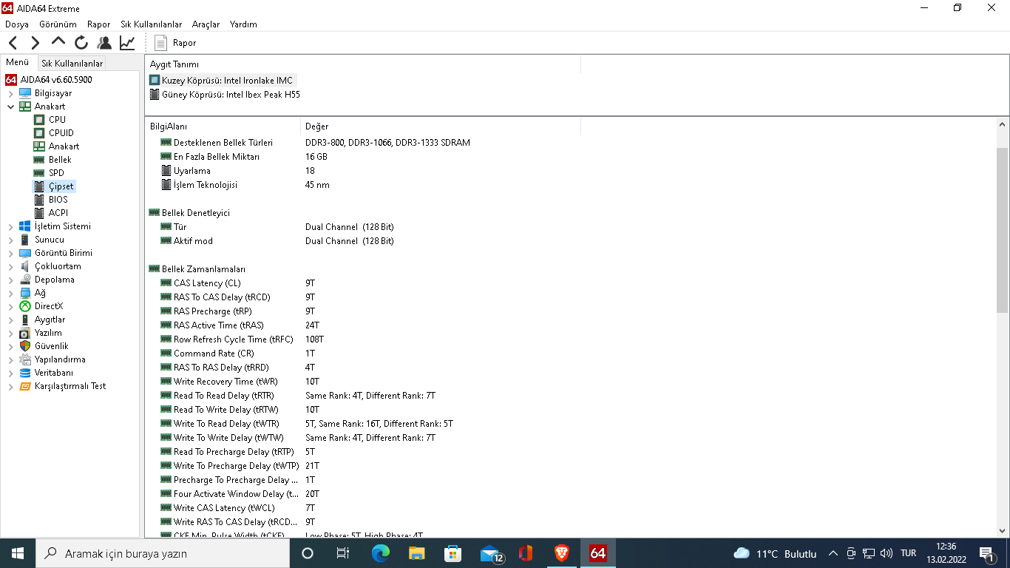Open Brave browser from taskbar
The width and height of the screenshot is (1010, 568).
point(562,553)
